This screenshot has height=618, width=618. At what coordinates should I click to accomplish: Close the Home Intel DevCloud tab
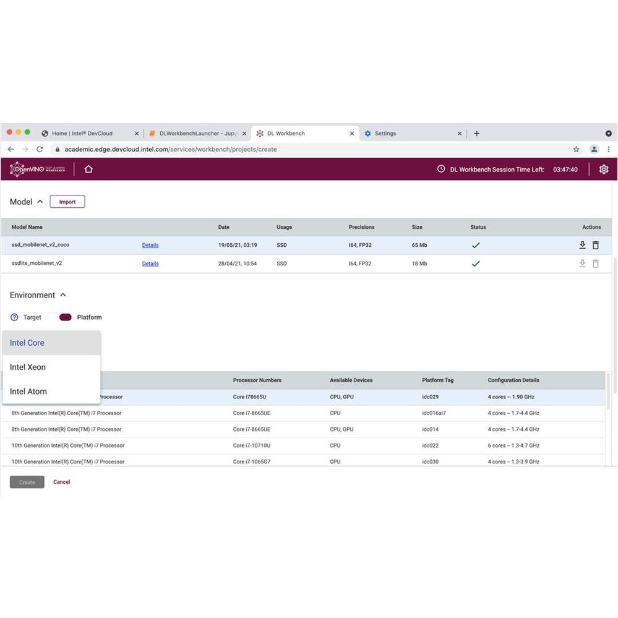137,134
